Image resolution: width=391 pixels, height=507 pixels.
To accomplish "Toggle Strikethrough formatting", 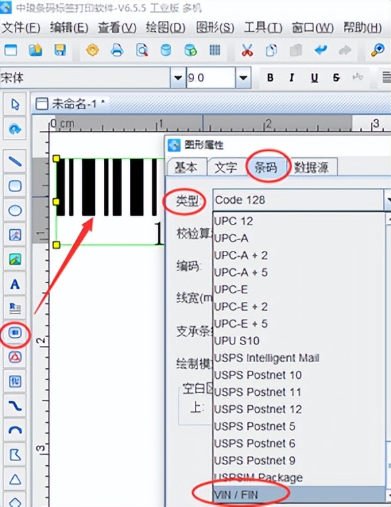I will pyautogui.click(x=336, y=78).
